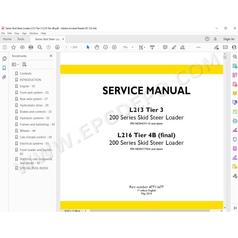Open the Edit menu

10,33
